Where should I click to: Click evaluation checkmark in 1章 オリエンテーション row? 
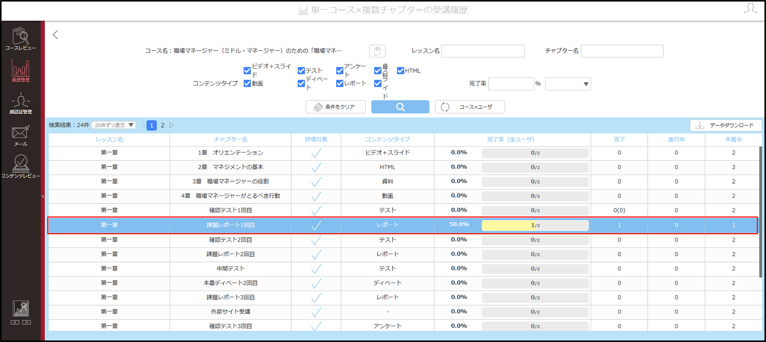coord(316,153)
